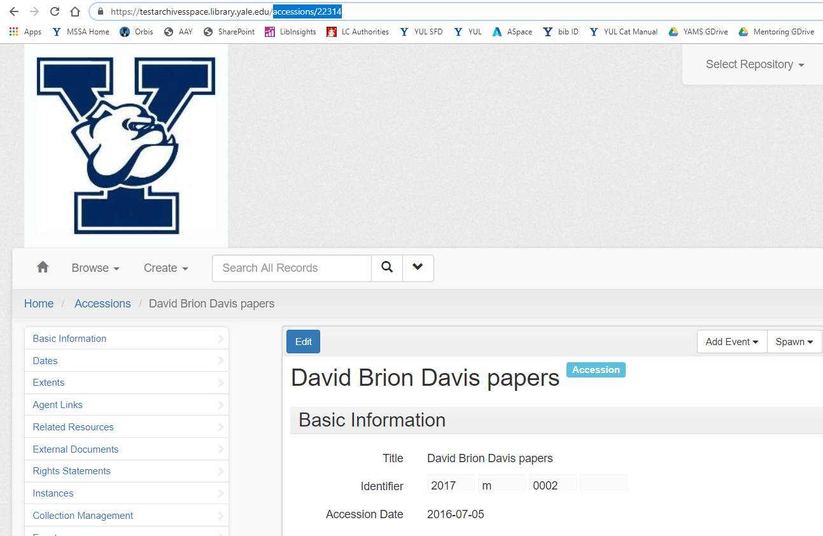This screenshot has height=536, width=823.
Task: Jump to Collection Management section in sidebar
Action: point(126,516)
